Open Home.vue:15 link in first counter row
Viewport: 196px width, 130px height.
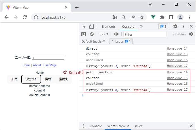[x=177, y=54]
